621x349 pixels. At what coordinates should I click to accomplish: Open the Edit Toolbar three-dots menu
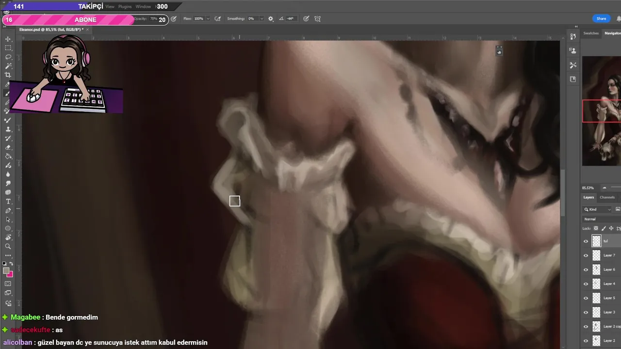tap(8, 255)
